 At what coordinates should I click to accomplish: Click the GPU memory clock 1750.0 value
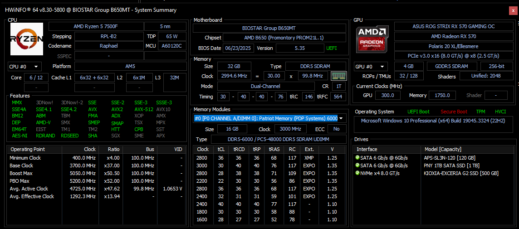point(443,95)
